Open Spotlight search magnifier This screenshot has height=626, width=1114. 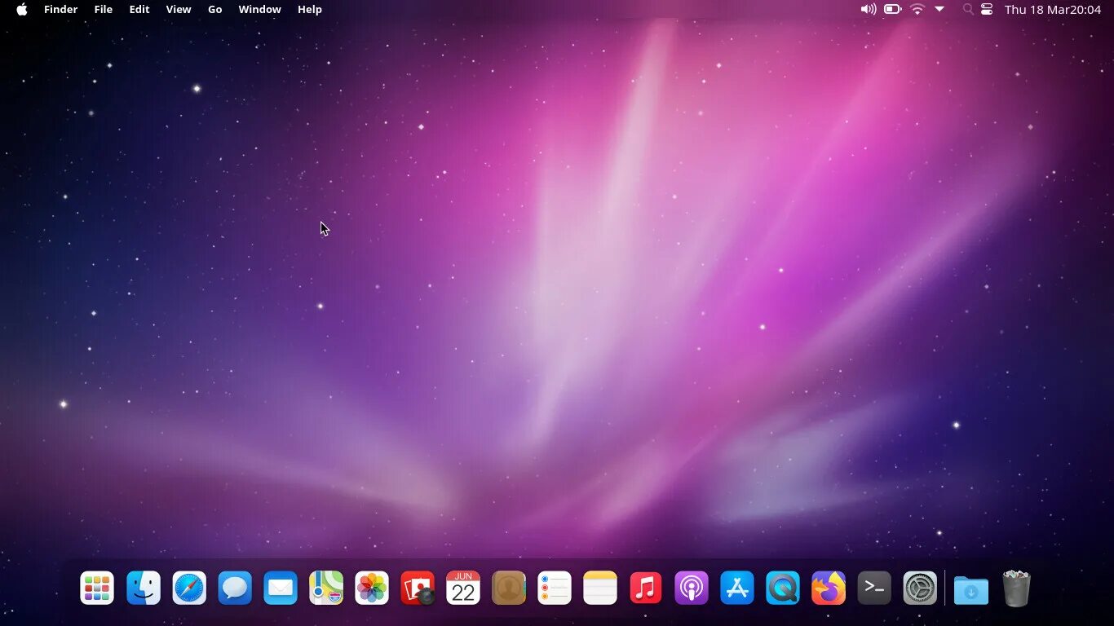pos(968,9)
